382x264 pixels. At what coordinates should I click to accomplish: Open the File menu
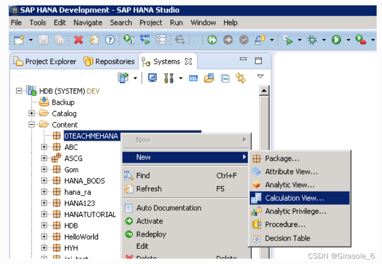(x=16, y=22)
